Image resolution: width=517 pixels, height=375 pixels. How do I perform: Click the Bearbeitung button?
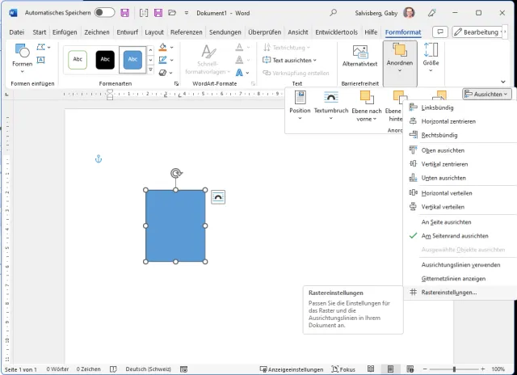(481, 32)
